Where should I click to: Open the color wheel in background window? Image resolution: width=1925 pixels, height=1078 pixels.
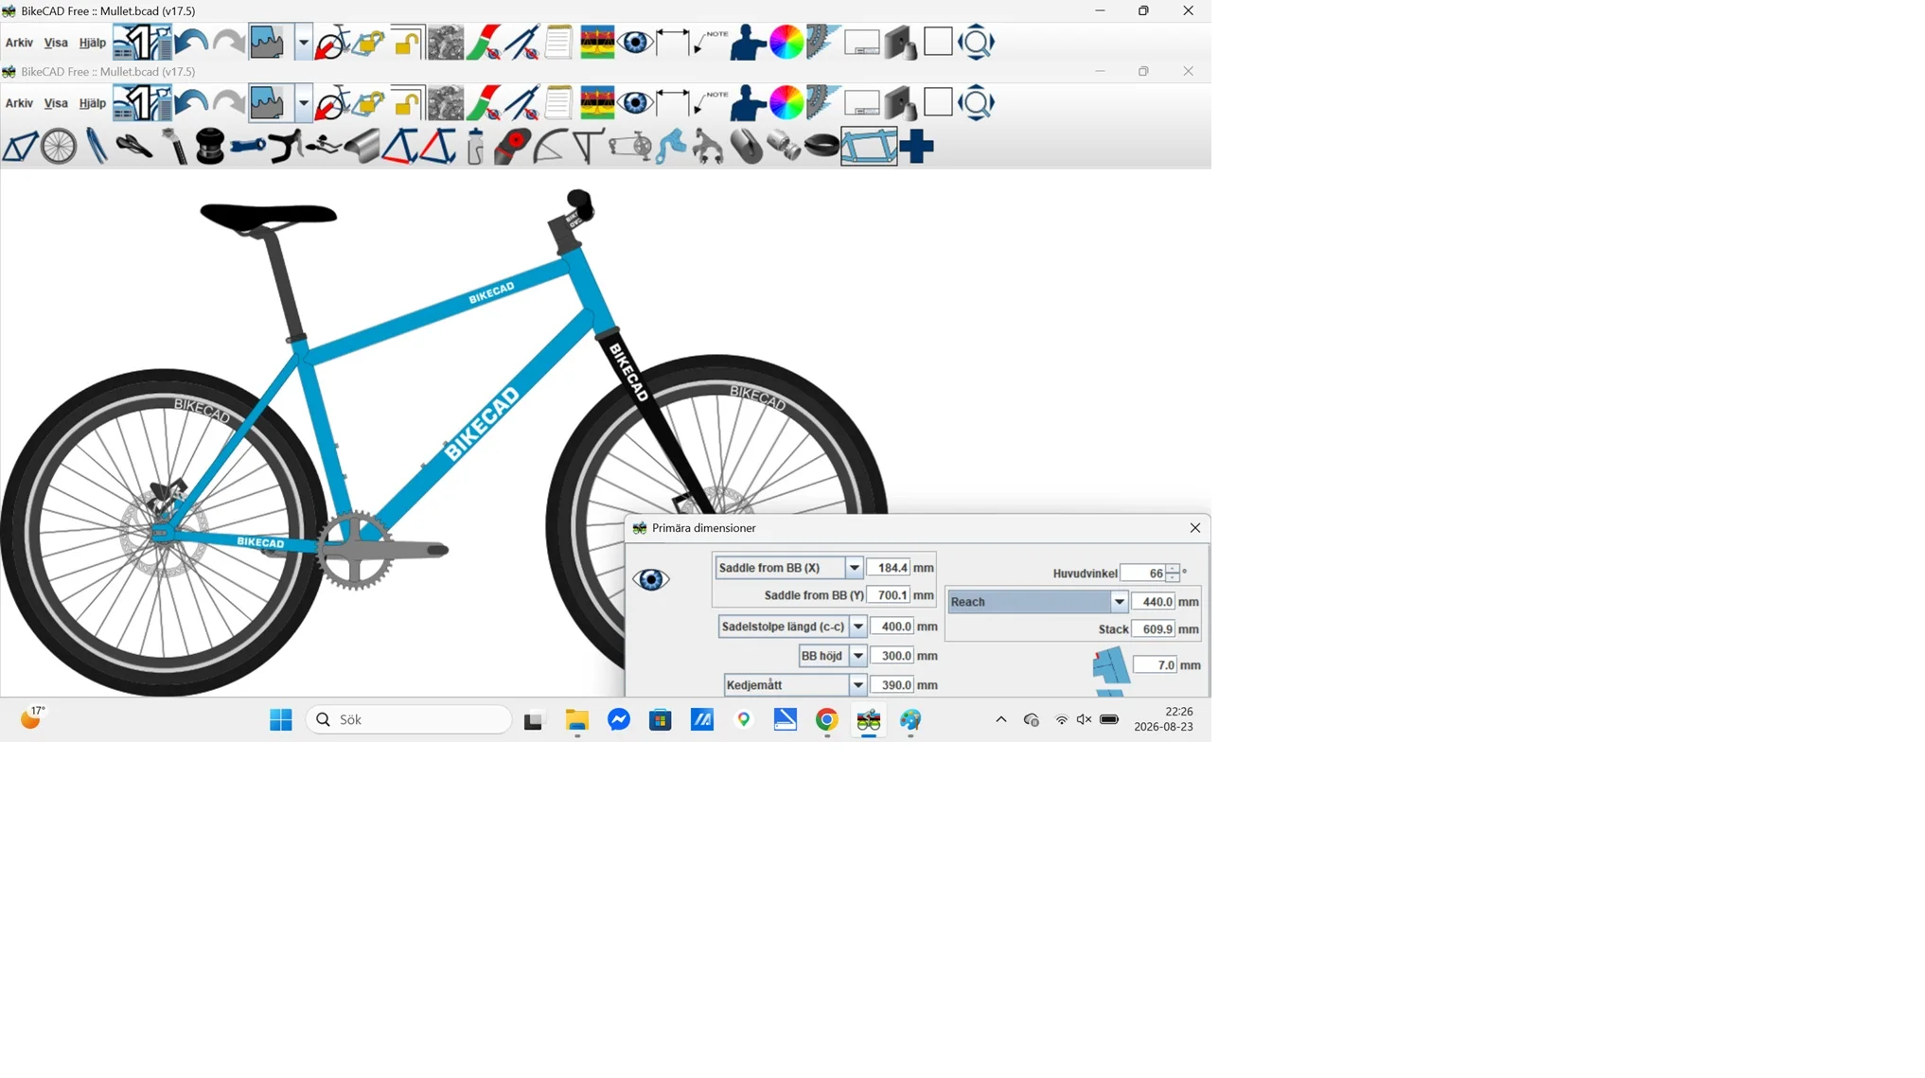(x=786, y=43)
